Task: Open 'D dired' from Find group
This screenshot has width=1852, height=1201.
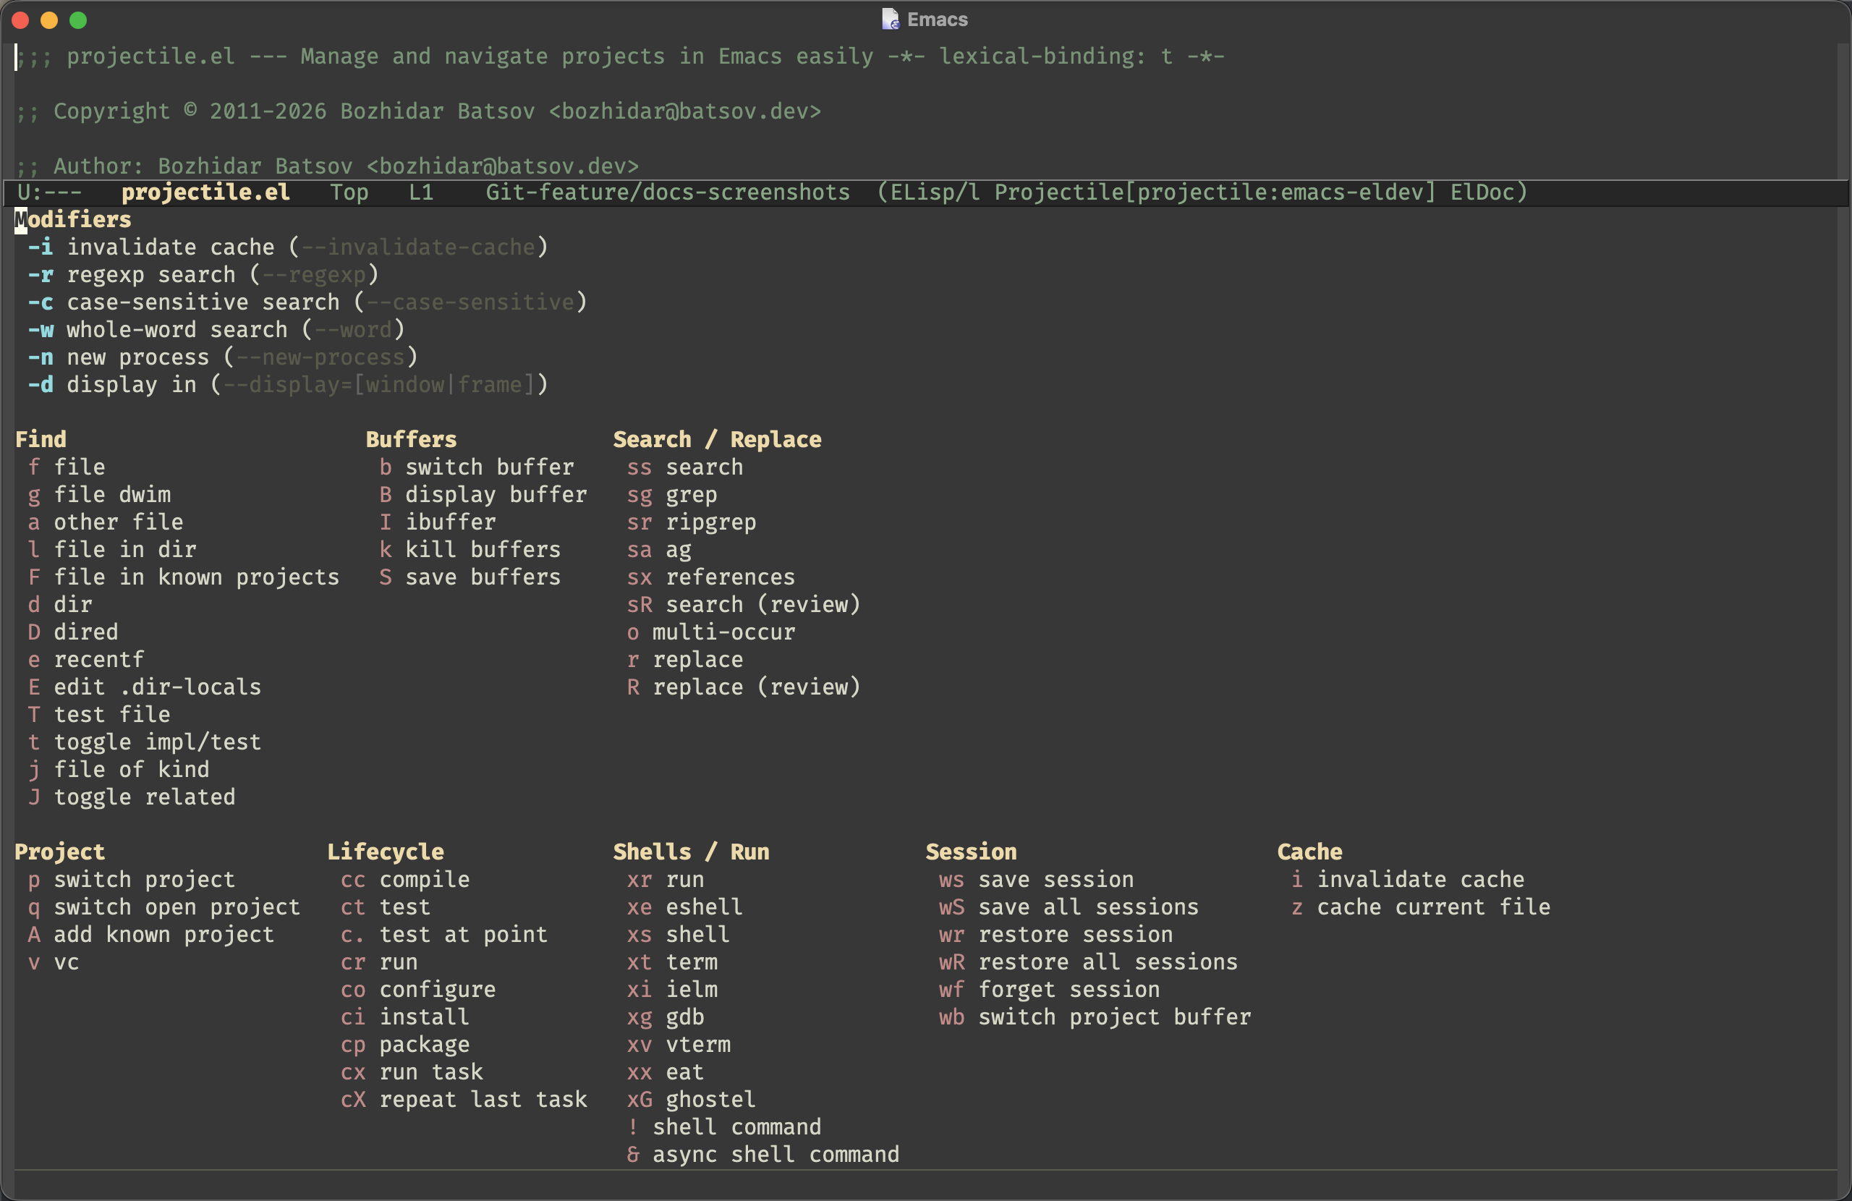Action: [73, 632]
